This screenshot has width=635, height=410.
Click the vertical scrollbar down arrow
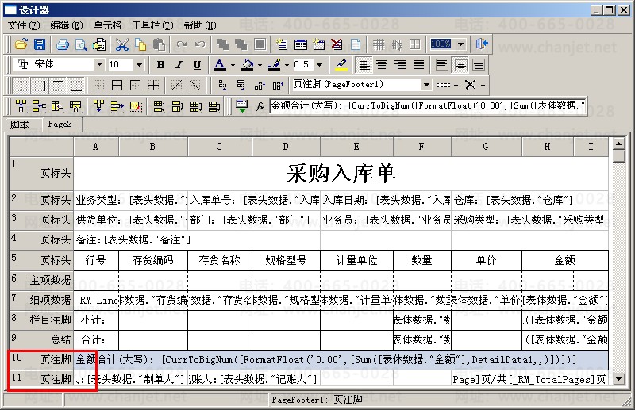(619, 379)
